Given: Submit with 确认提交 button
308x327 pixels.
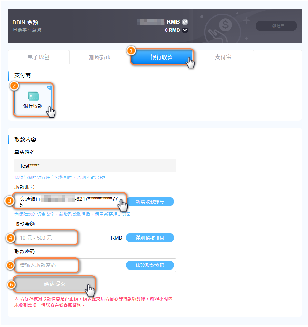Looking at the screenshot, I should (x=55, y=283).
